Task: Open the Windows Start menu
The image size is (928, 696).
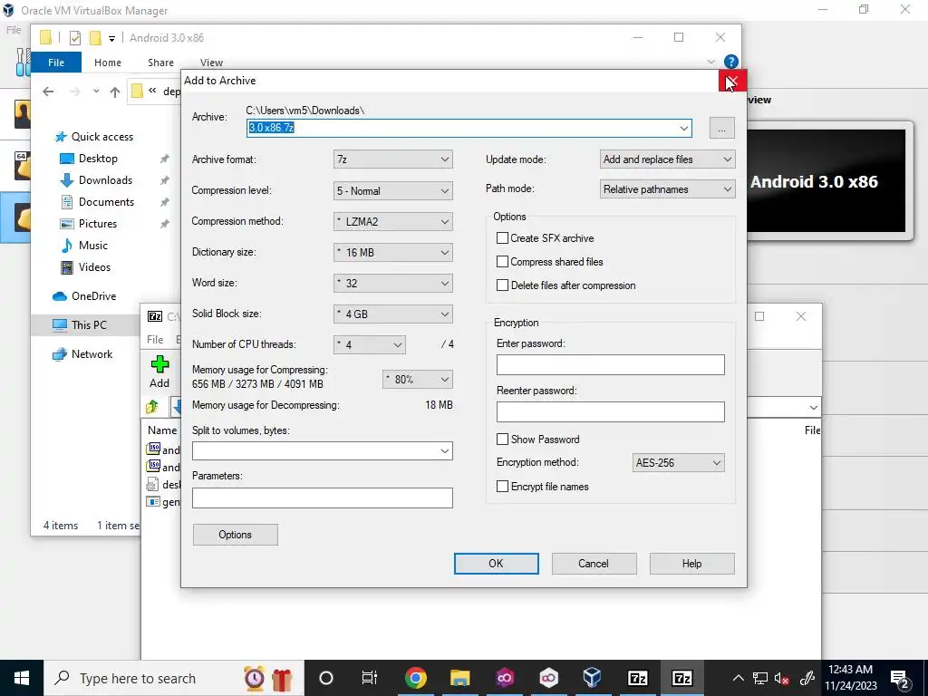Action: 22,678
